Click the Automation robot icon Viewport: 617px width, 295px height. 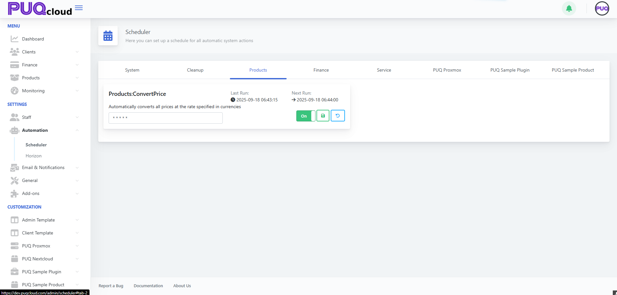[x=15, y=130]
